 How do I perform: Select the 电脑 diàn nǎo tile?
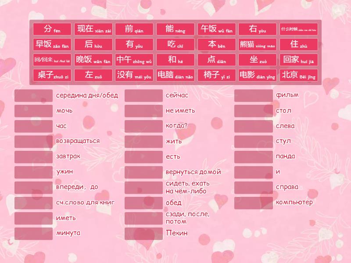[175, 75]
